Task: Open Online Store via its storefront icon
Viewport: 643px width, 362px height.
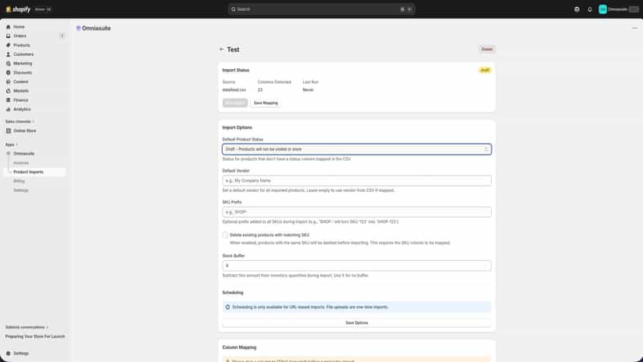Action: (9, 131)
